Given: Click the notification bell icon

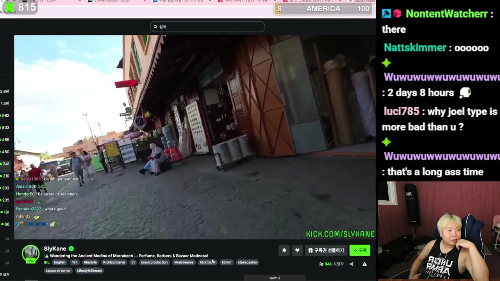Looking at the screenshot, I should pos(284,251).
